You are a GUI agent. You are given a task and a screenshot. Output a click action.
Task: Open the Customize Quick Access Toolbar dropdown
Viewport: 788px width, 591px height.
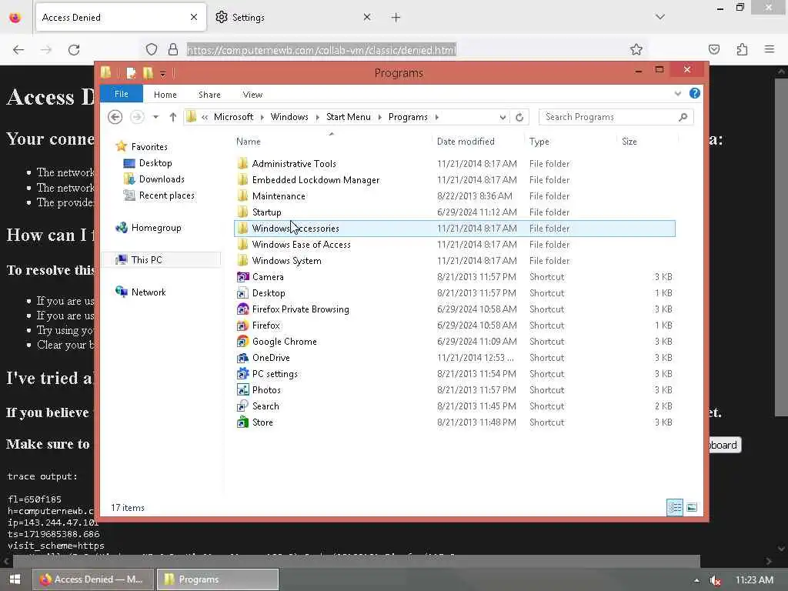(x=163, y=75)
